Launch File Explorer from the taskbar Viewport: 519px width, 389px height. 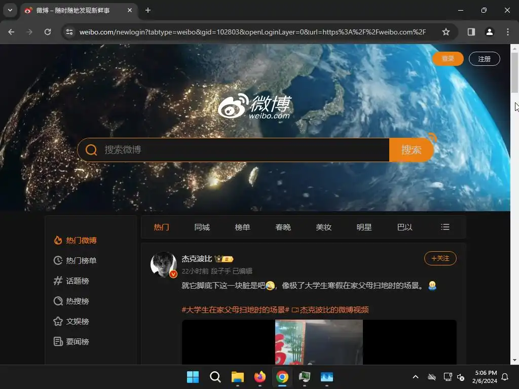pyautogui.click(x=237, y=377)
